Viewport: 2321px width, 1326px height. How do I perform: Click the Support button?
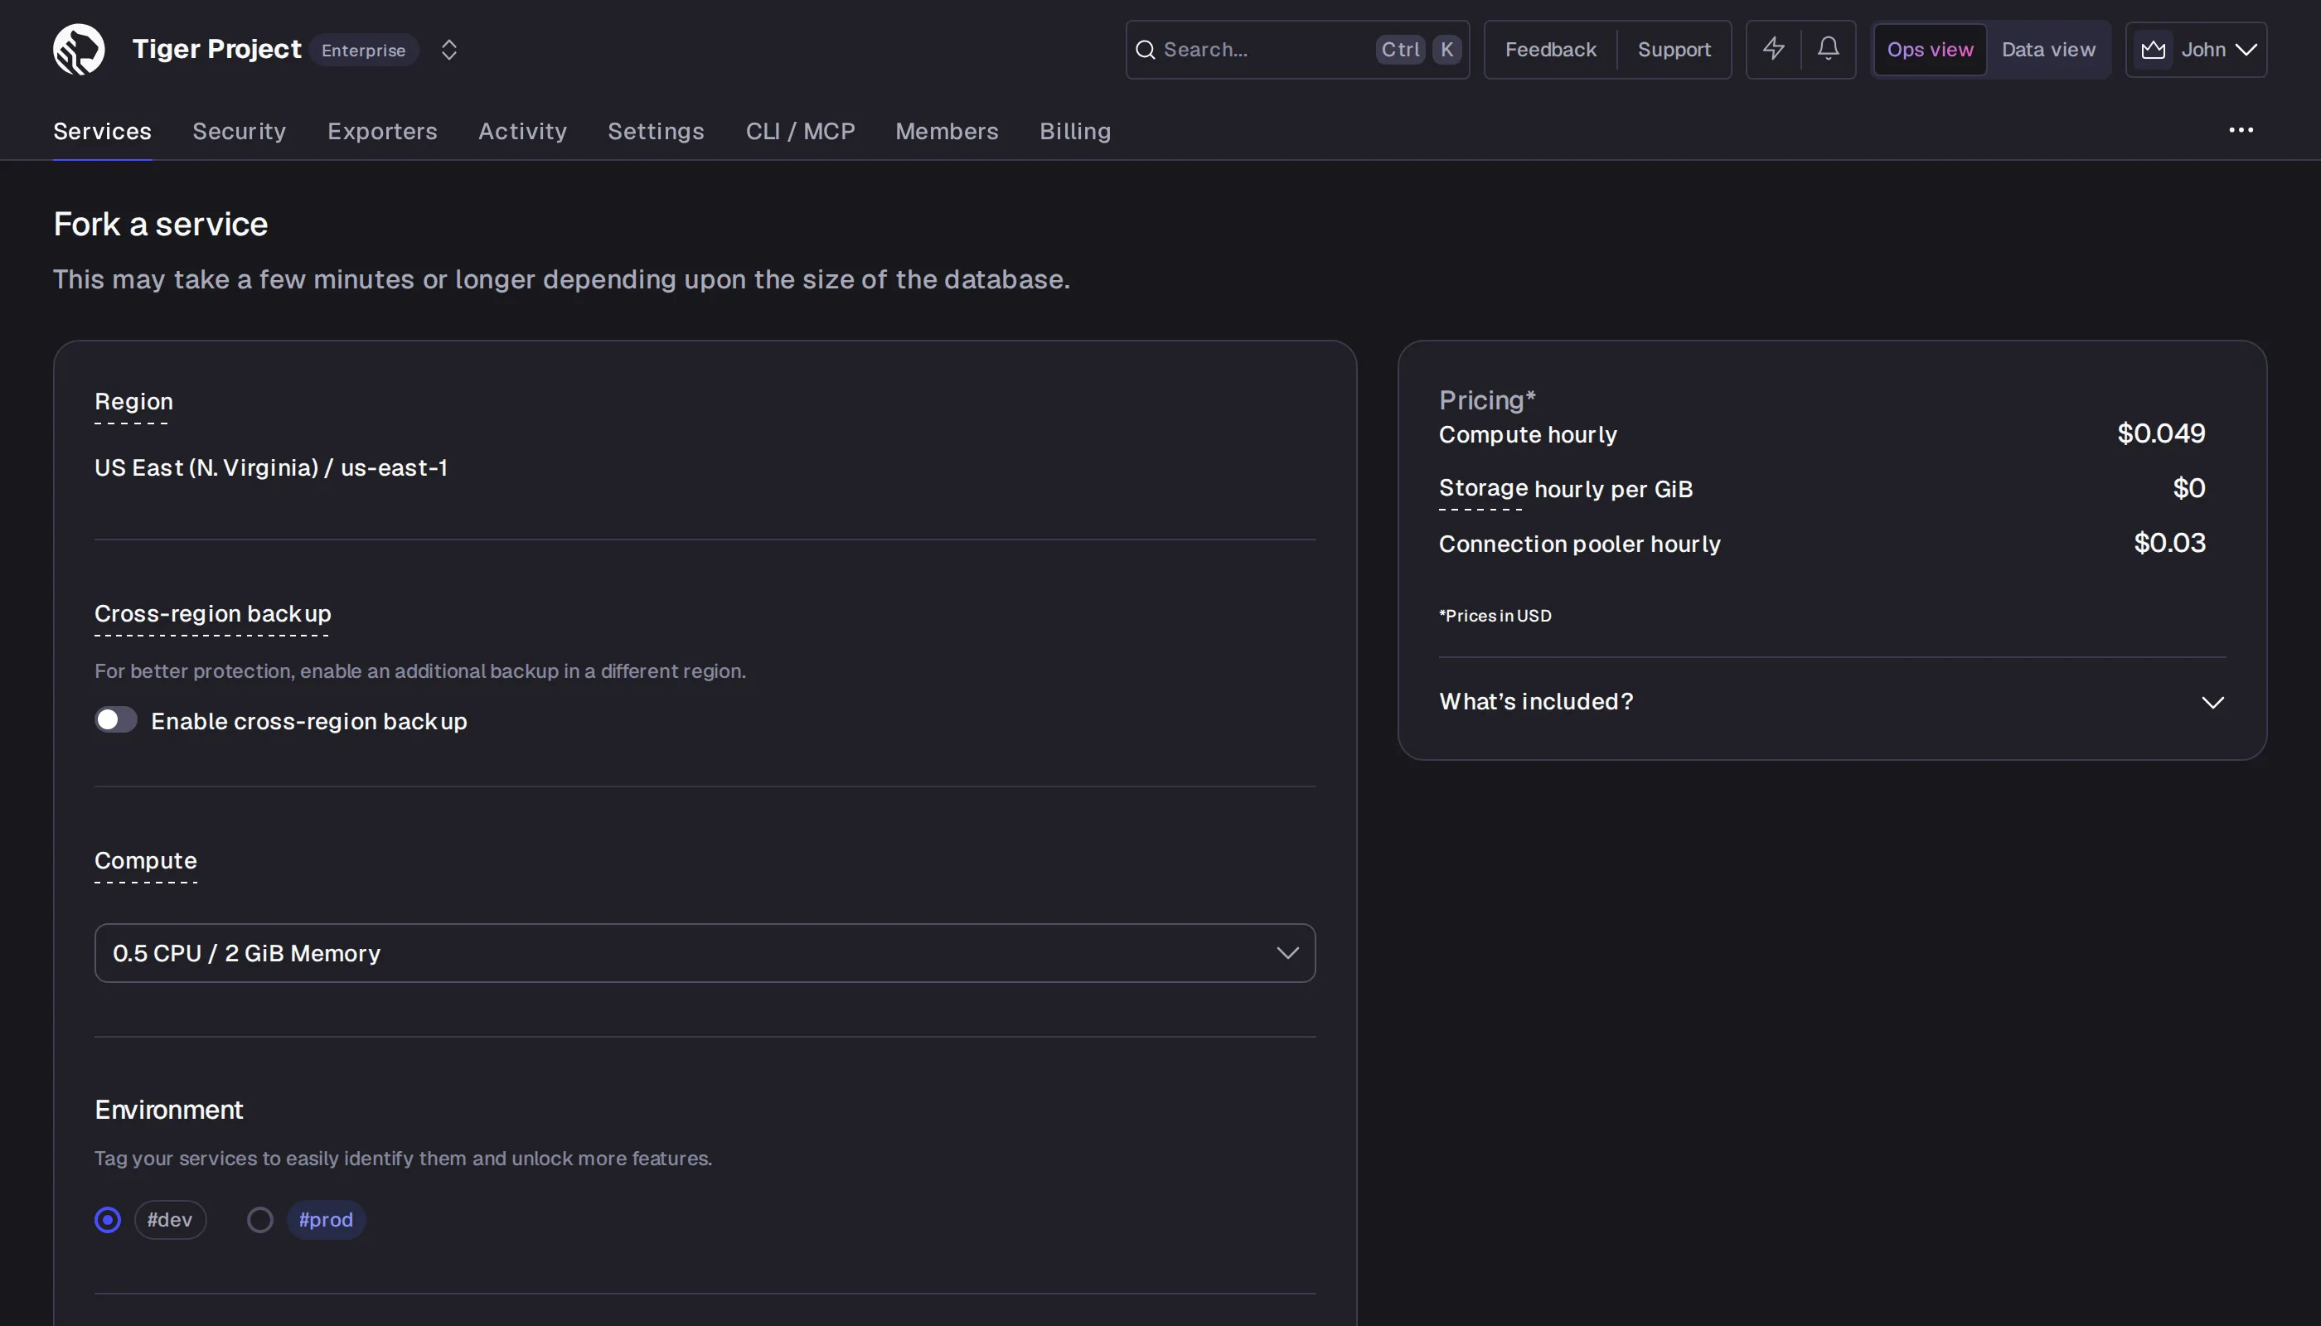point(1674,49)
